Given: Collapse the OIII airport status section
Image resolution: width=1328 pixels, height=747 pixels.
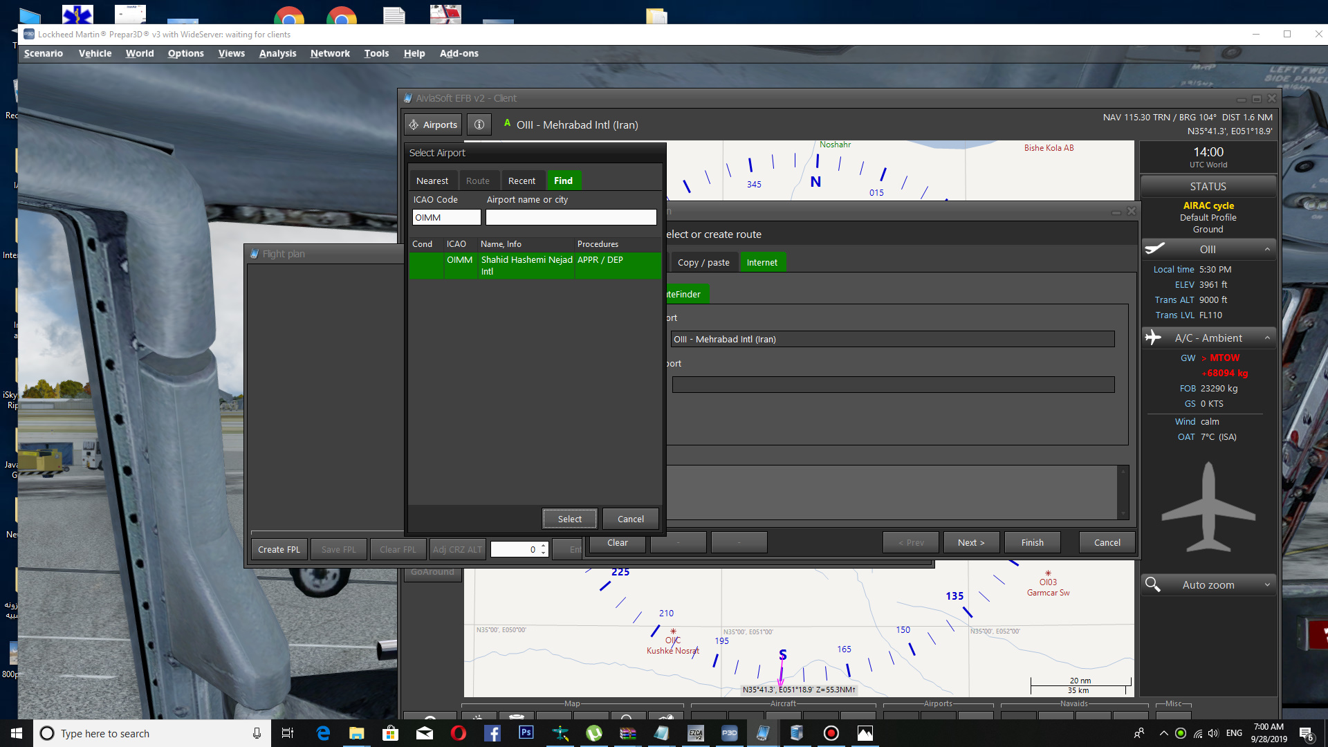Looking at the screenshot, I should pyautogui.click(x=1267, y=249).
